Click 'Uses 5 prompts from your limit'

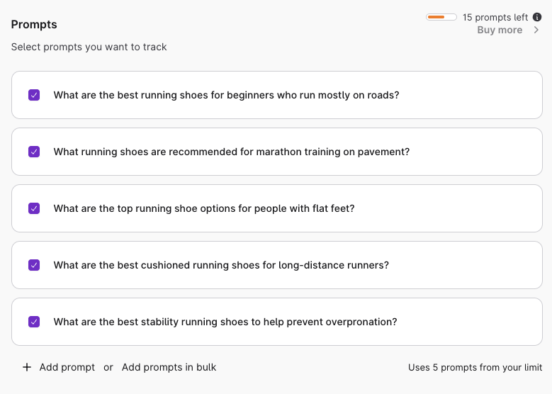(x=475, y=368)
